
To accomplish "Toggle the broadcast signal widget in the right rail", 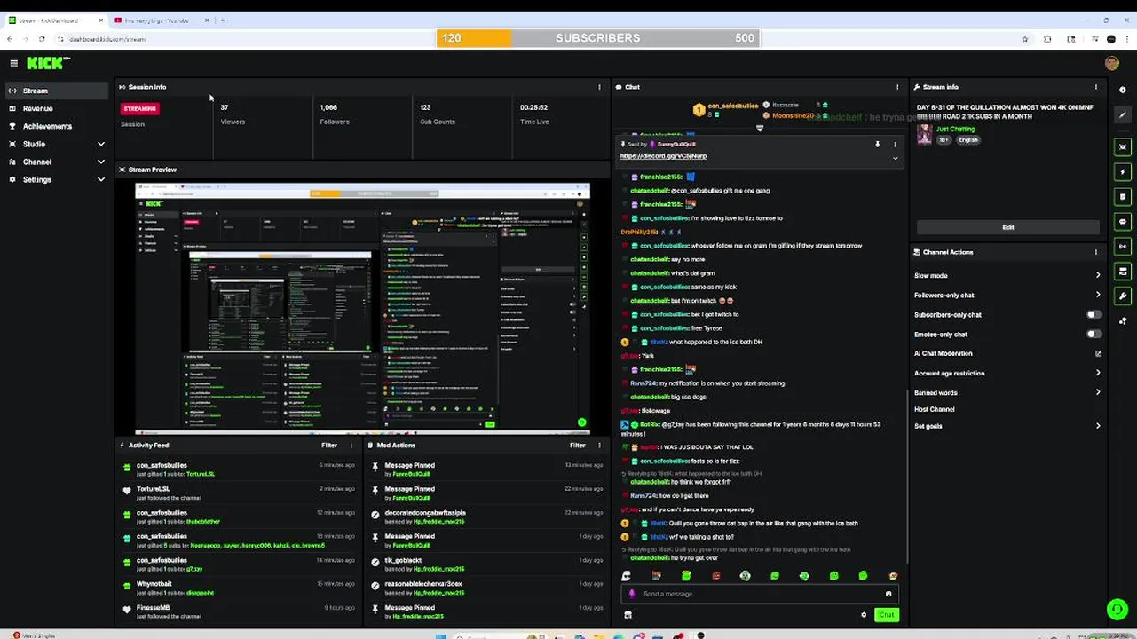I will click(1123, 246).
